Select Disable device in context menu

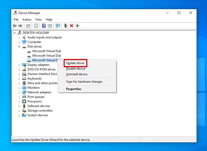click(x=76, y=69)
